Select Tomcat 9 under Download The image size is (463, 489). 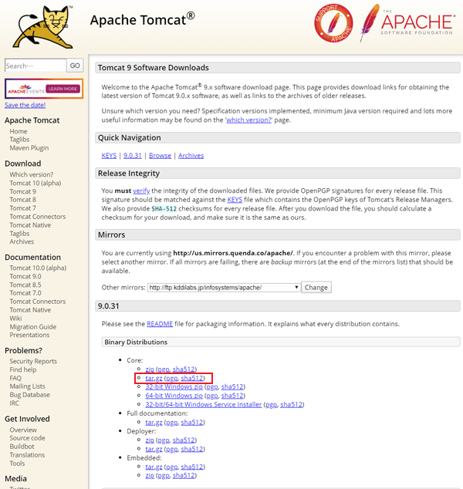click(x=23, y=191)
